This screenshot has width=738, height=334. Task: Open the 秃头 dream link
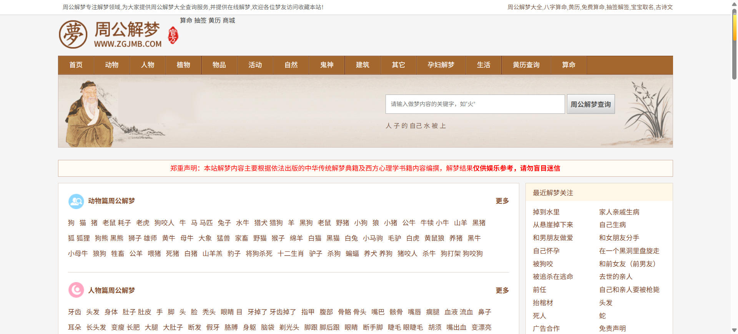(209, 312)
